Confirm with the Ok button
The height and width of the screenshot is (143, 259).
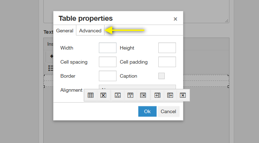pos(147,111)
